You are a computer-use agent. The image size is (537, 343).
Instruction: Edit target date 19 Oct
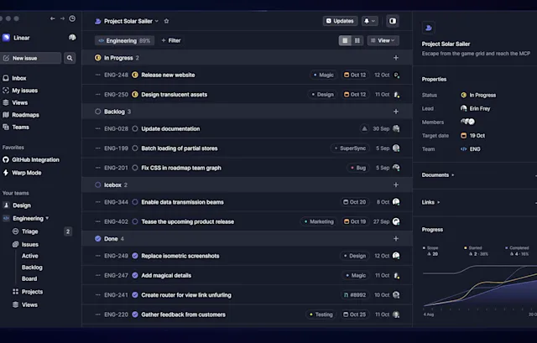pos(472,136)
